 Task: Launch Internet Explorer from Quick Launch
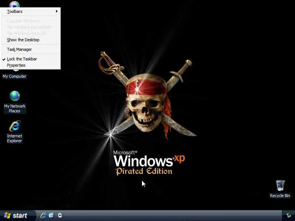click(x=43, y=215)
